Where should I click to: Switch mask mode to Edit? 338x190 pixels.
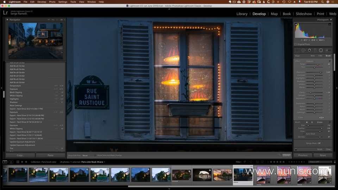pos(320,56)
